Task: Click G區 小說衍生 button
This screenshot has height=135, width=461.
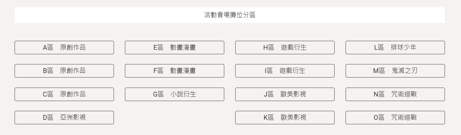Action: (174, 94)
